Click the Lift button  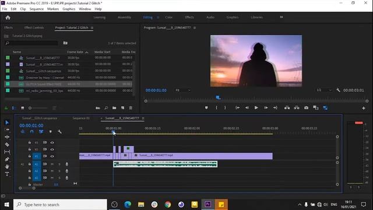pyautogui.click(x=287, y=108)
